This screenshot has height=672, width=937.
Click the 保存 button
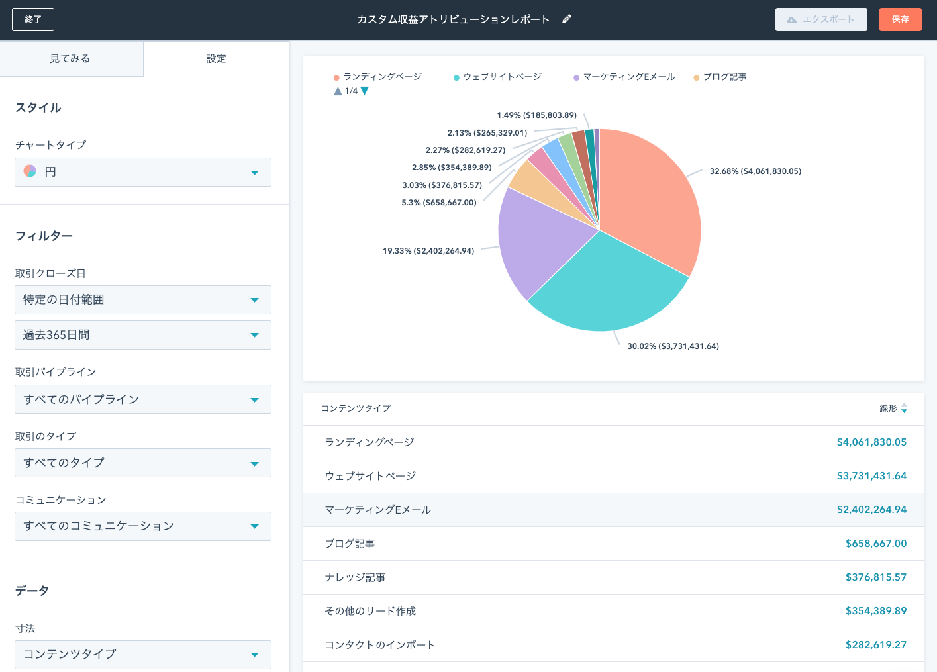click(901, 19)
